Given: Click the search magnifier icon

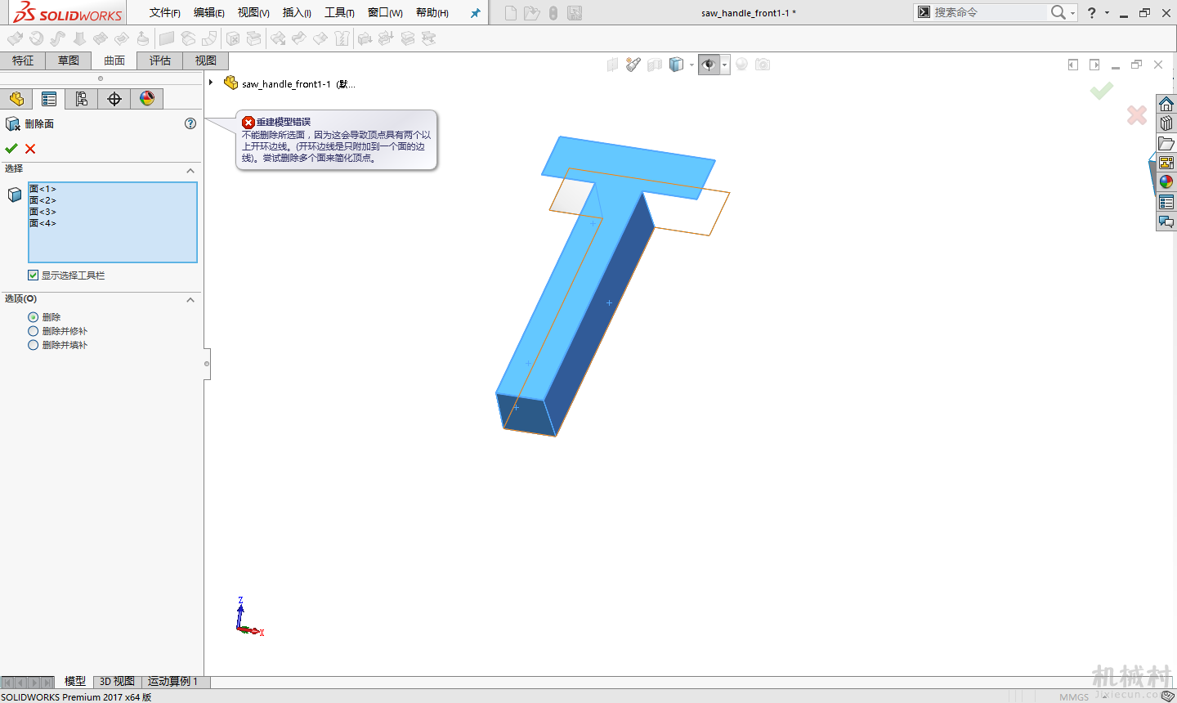Looking at the screenshot, I should tap(1058, 12).
